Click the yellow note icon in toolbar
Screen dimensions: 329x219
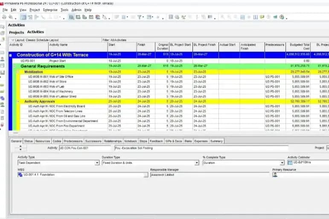tap(262, 17)
